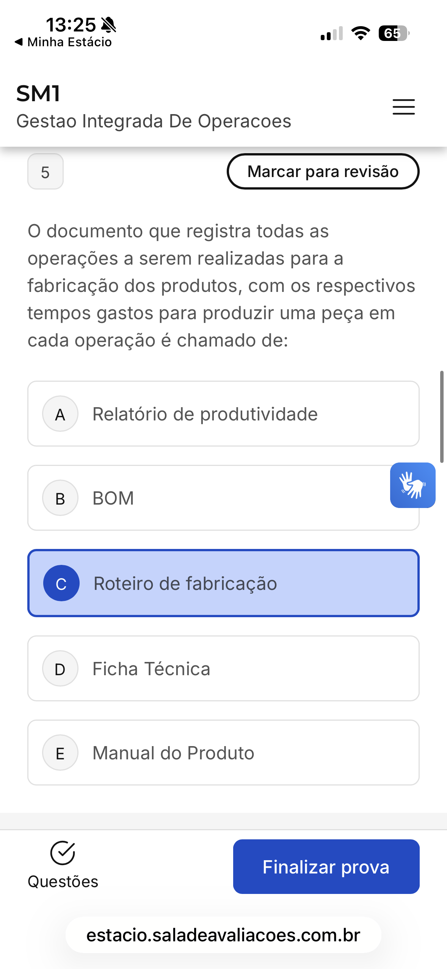Tap the estacio.saladeavaliacoes.com.br address bar
447x969 pixels.
(x=223, y=935)
